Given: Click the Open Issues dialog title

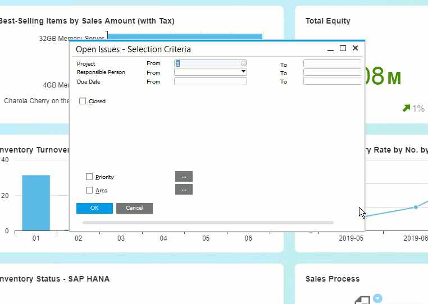Looking at the screenshot, I should (133, 49).
